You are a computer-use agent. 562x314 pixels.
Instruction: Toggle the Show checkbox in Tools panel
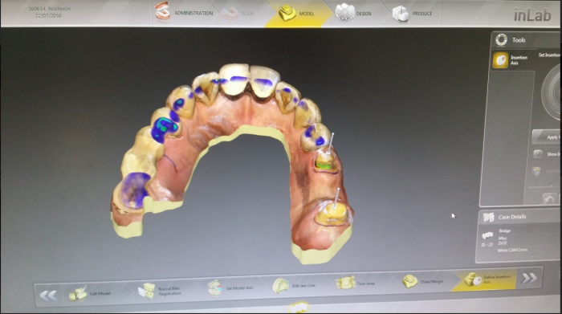[x=538, y=153]
